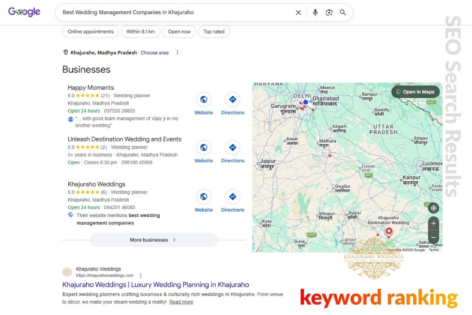Toggle the Open now filter
The image size is (472, 315).
click(179, 32)
